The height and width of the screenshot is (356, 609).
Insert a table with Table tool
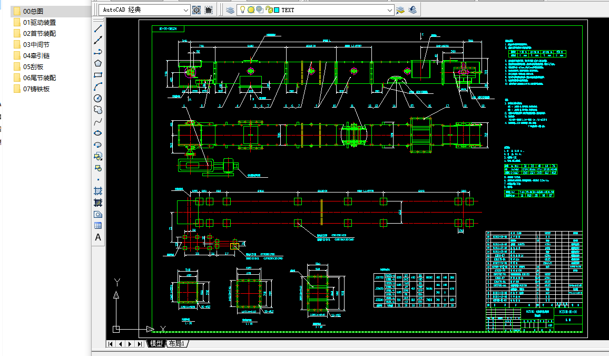98,225
